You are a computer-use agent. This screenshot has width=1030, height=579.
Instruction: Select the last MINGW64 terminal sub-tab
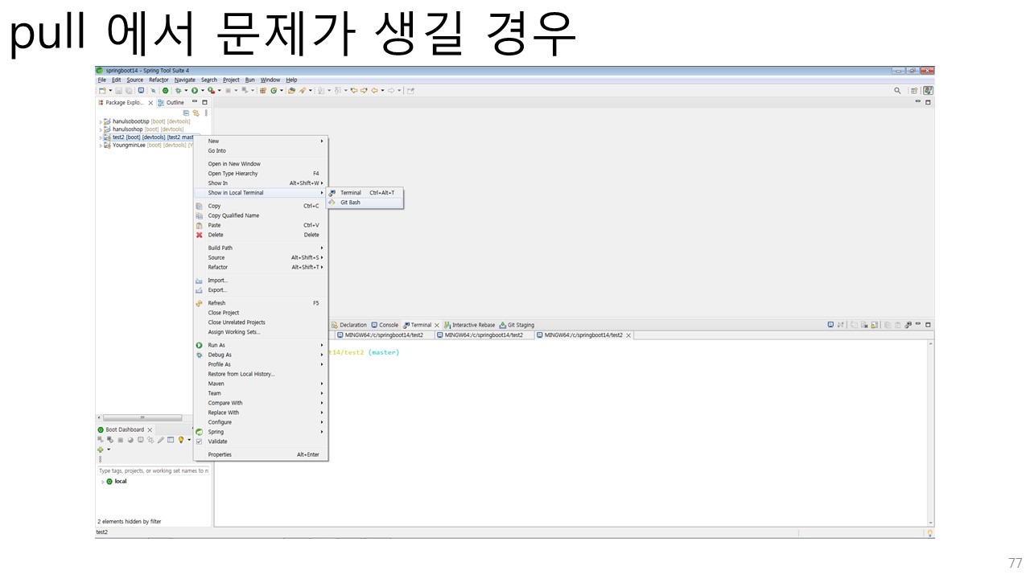coord(584,335)
